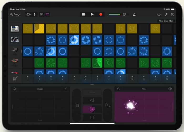Open the FX panel button
Screen dimensions: 184x132
pos(47,14)
